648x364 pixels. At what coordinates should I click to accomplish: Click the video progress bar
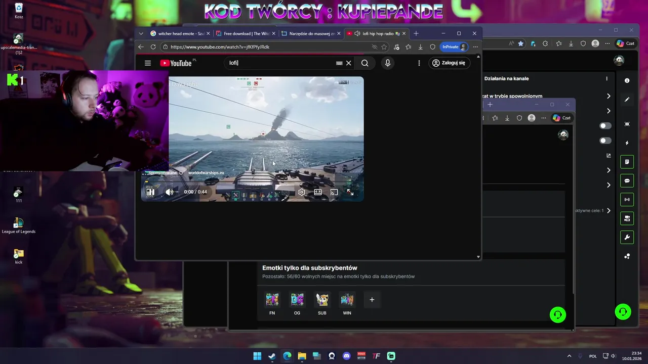click(x=252, y=183)
